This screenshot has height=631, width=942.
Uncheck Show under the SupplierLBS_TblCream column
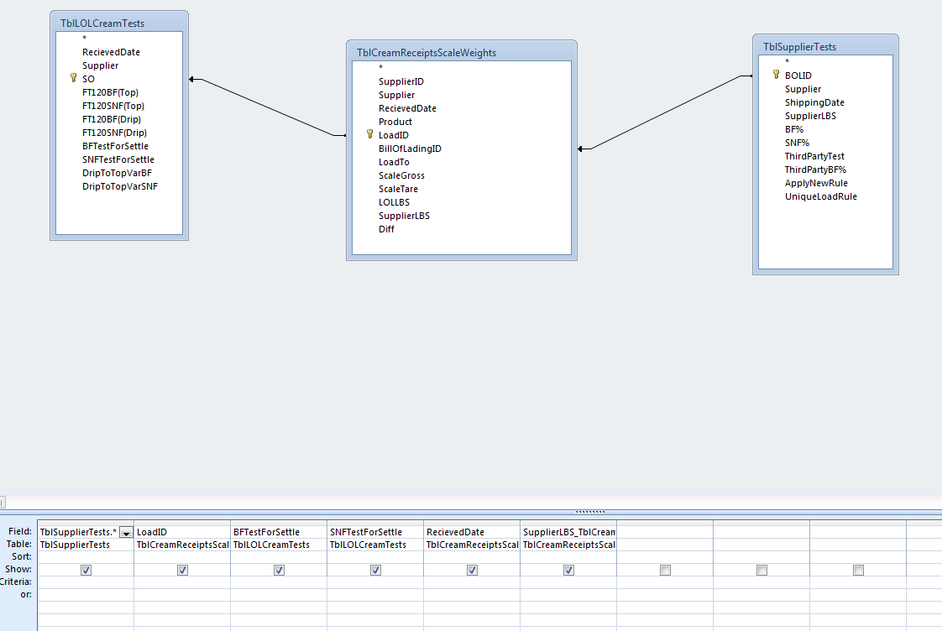click(x=568, y=570)
